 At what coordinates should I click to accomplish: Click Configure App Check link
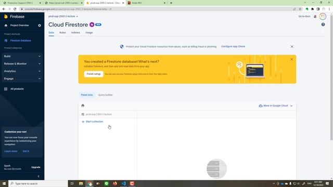pyautogui.click(x=233, y=46)
